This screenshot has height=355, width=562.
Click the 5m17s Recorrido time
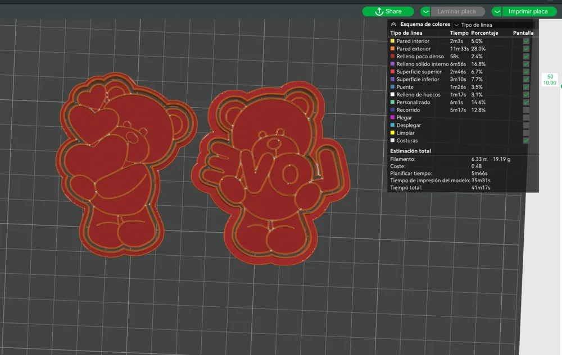pos(457,110)
